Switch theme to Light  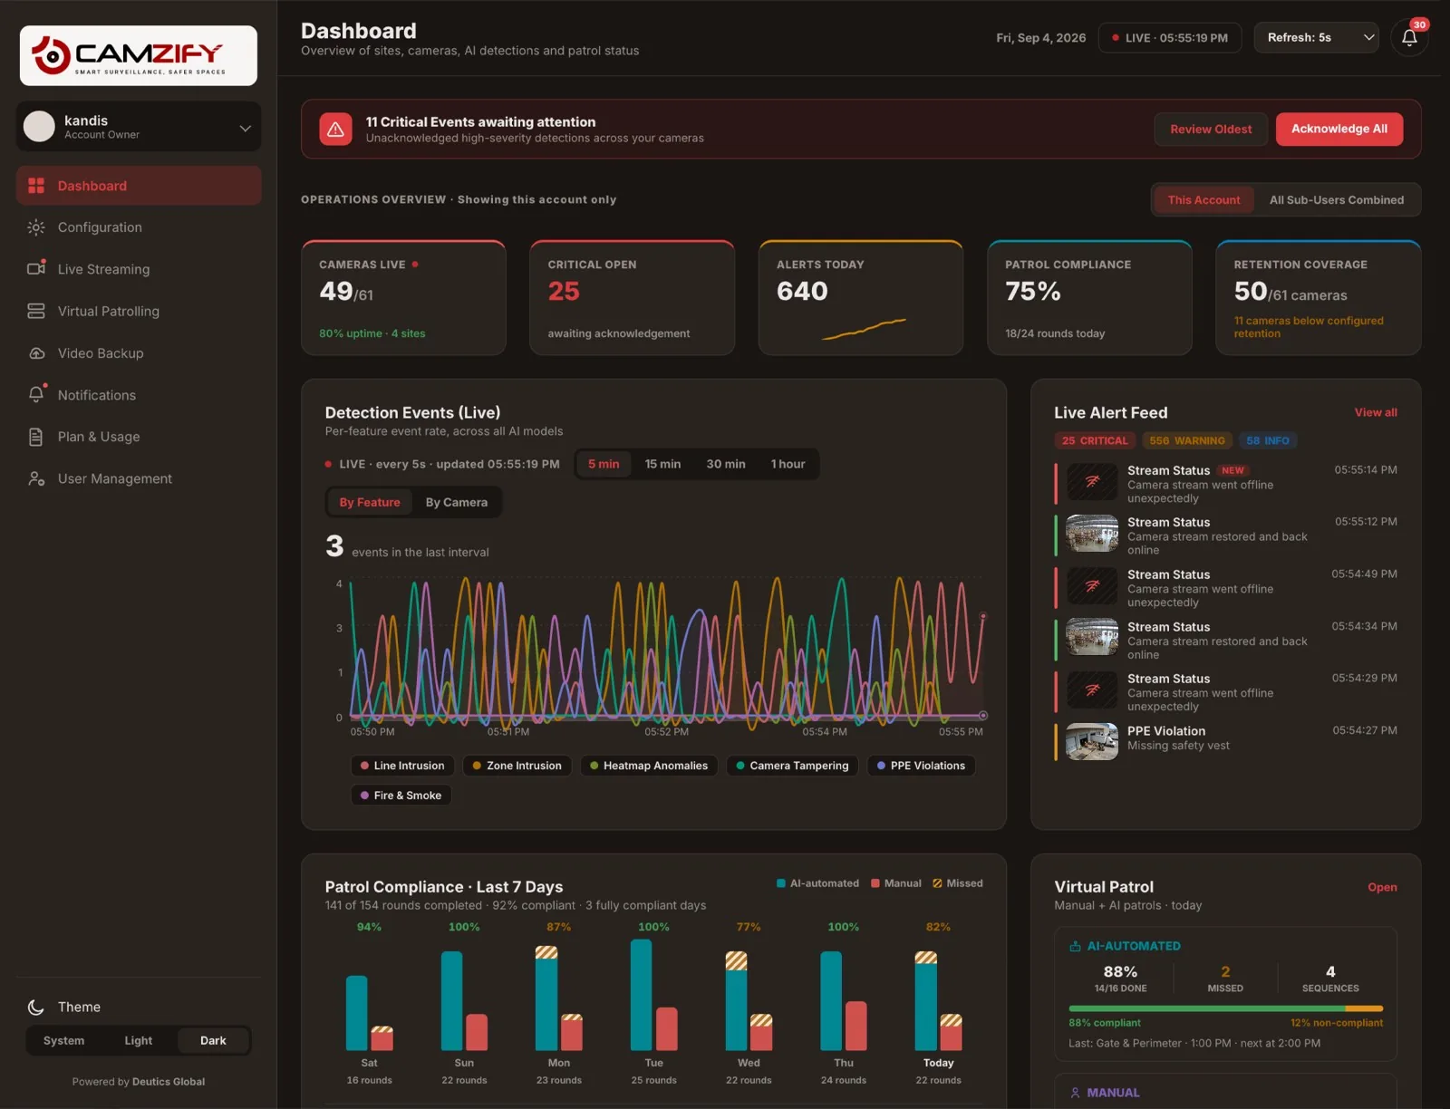click(x=138, y=1040)
